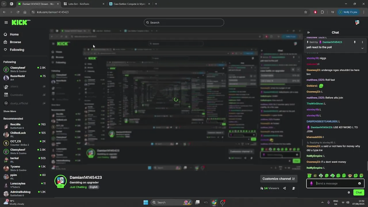The width and height of the screenshot is (368, 207).
Task: Collapse the chat panel
Action: [x=308, y=32]
